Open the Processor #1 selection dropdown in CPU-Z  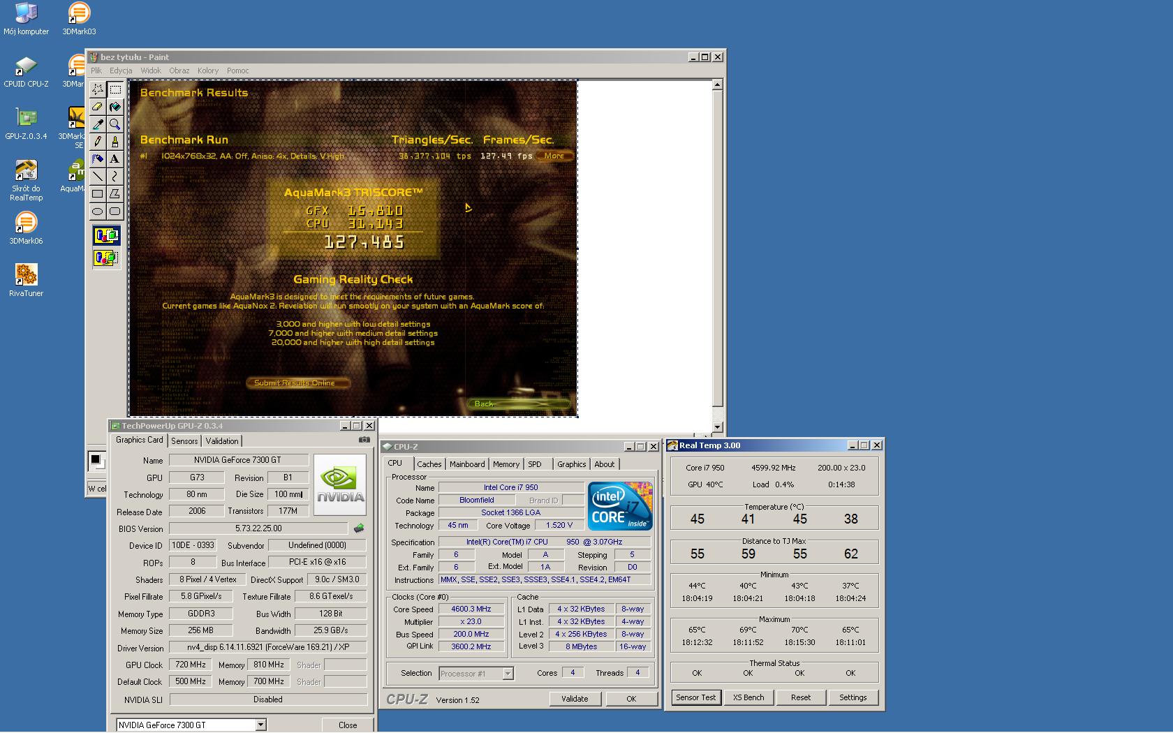point(508,674)
